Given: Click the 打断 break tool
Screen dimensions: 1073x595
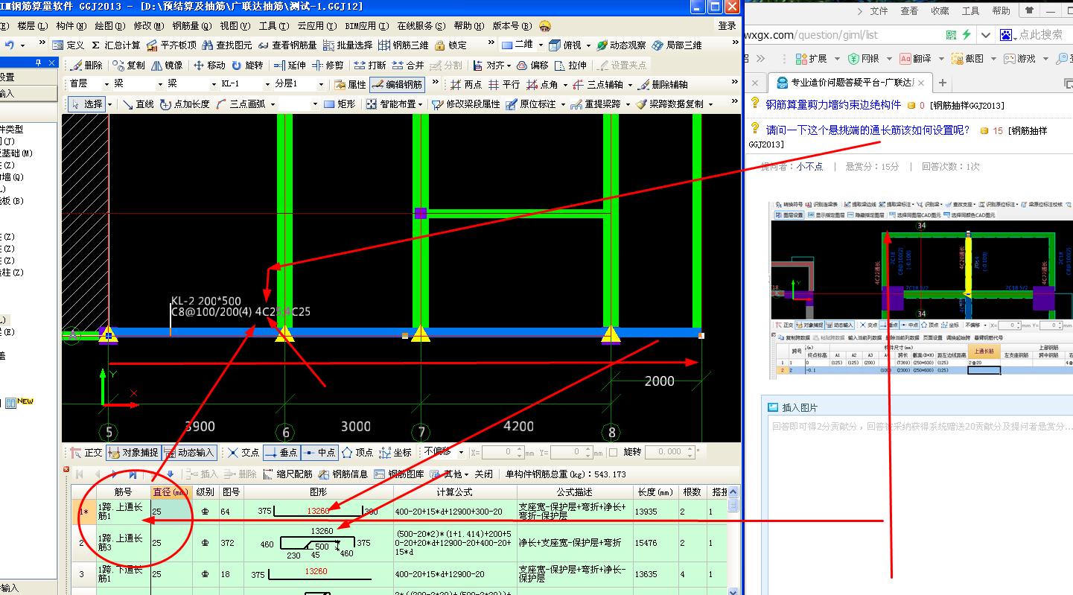Looking at the screenshot, I should point(370,66).
